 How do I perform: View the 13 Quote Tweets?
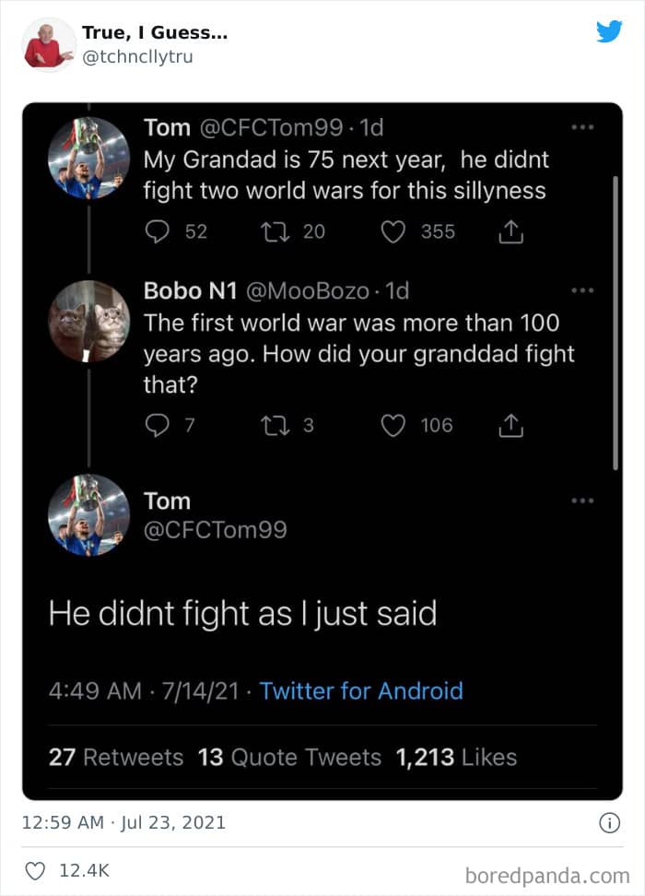[x=289, y=758]
